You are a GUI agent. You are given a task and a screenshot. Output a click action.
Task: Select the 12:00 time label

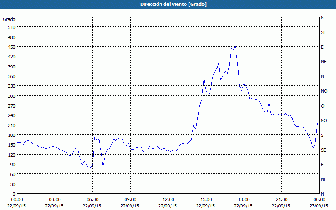[x=168, y=200]
